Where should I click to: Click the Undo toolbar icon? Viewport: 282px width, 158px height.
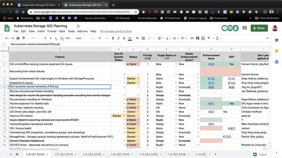7,38
